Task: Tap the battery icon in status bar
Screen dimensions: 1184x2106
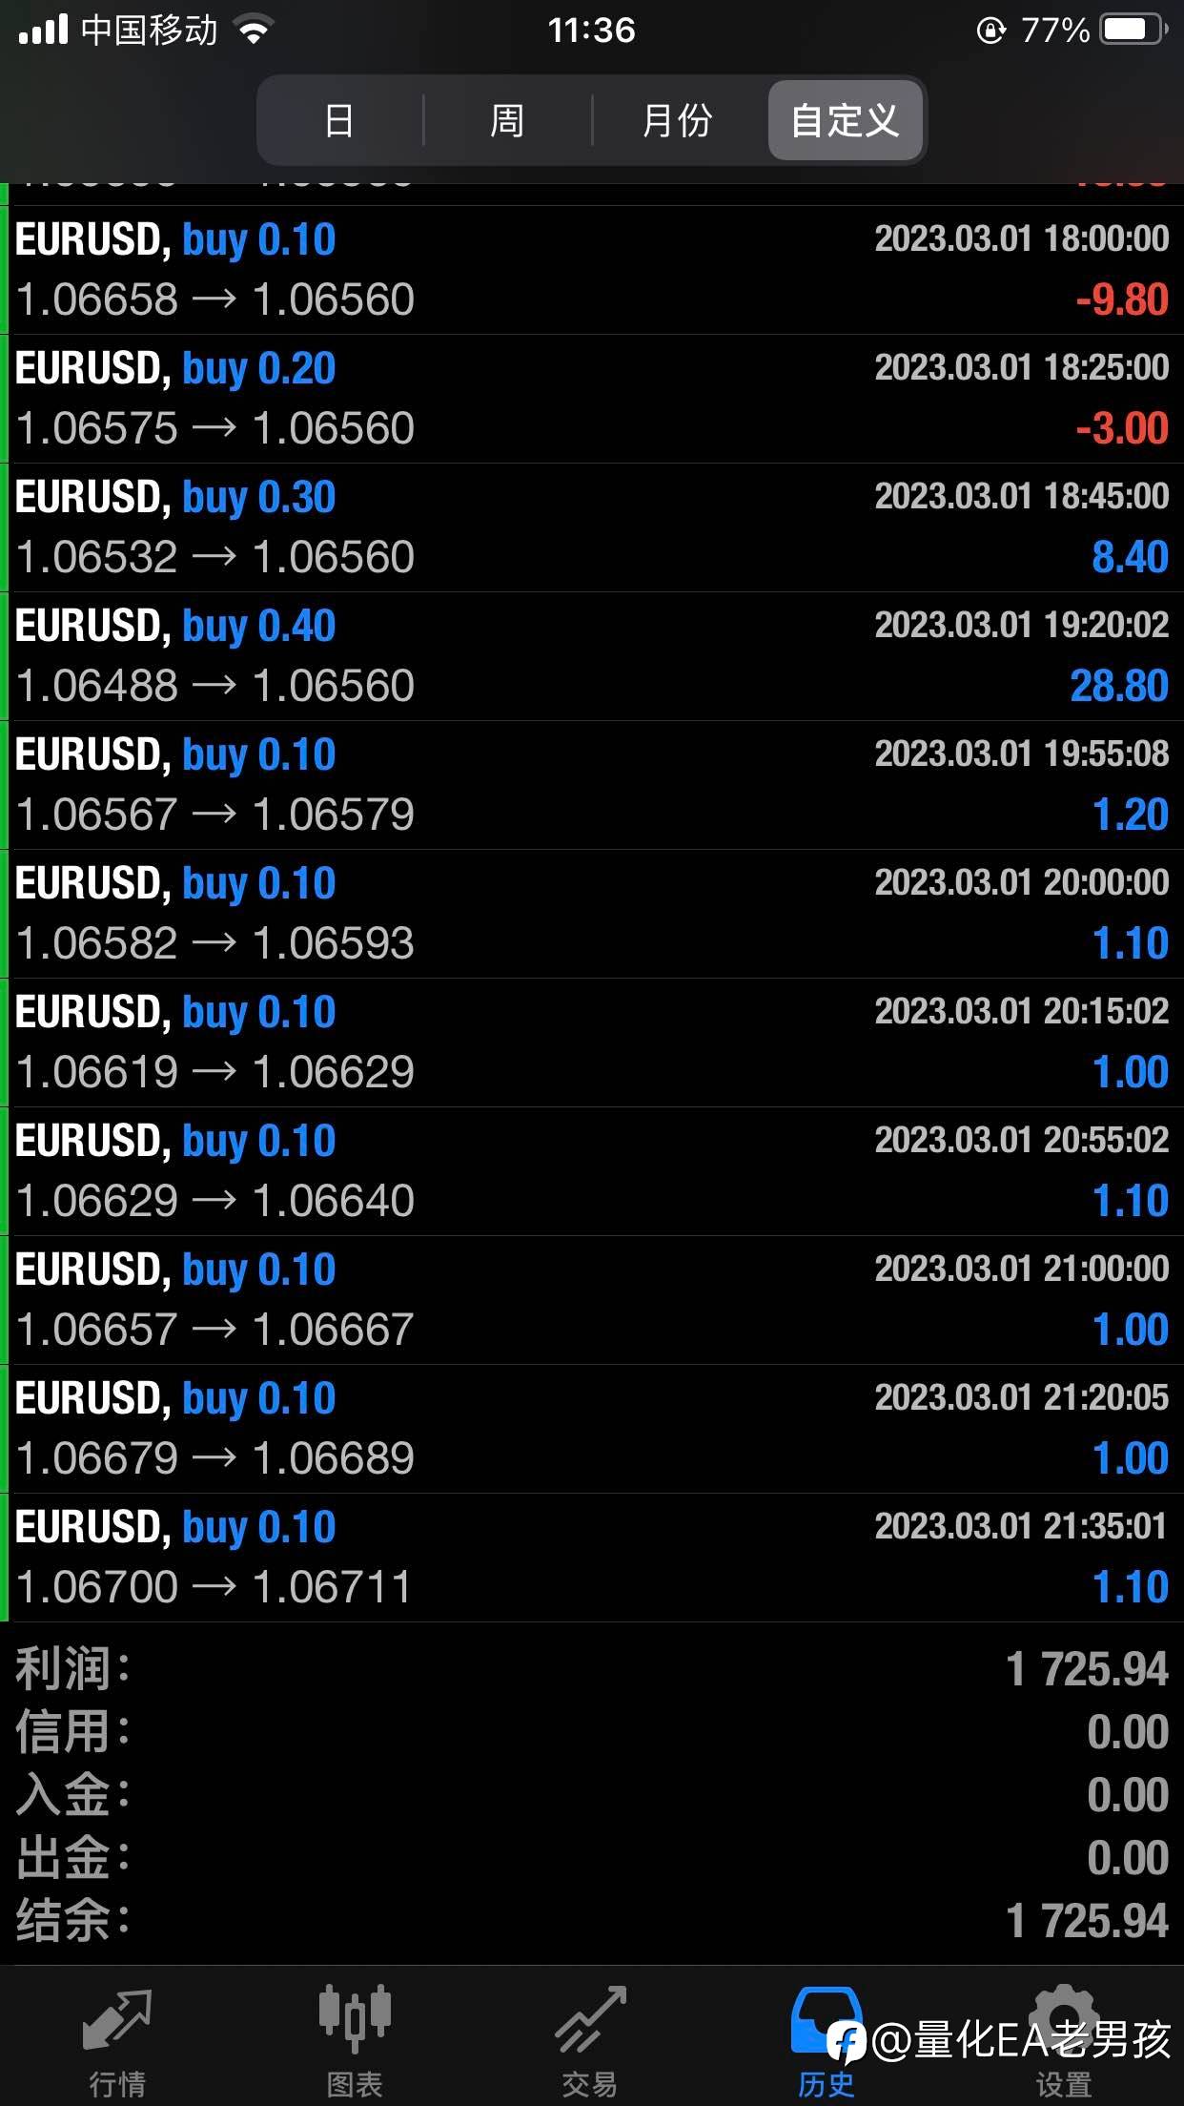Action: 1133,31
